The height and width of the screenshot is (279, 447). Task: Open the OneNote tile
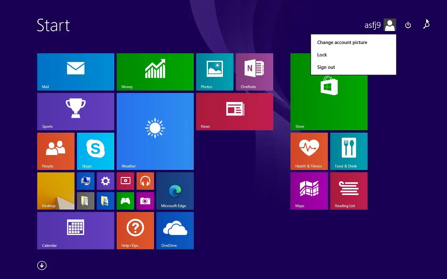coord(255,72)
